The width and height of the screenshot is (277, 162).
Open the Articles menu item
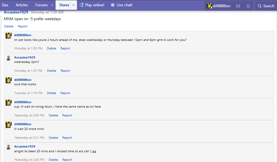click(x=22, y=5)
